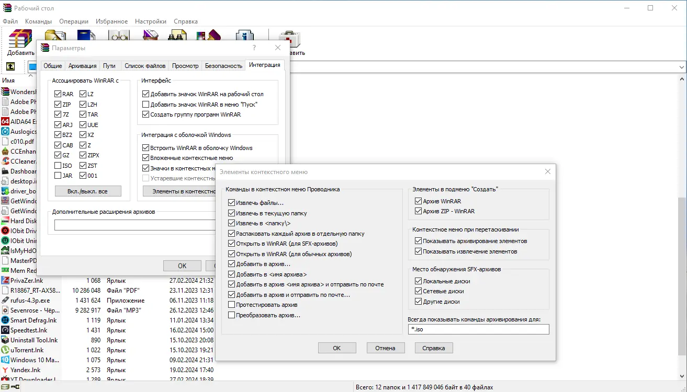Switch to the Общие tab
Image resolution: width=687 pixels, height=392 pixels.
point(52,66)
